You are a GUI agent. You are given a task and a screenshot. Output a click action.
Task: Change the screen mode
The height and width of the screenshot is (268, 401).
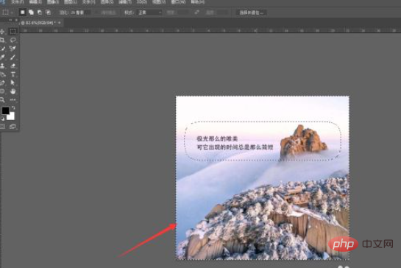[x=13, y=127]
